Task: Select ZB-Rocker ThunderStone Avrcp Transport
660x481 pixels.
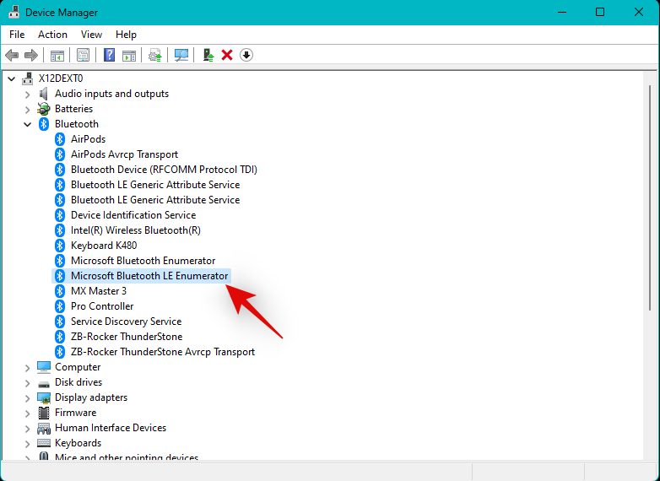Action: [x=163, y=352]
